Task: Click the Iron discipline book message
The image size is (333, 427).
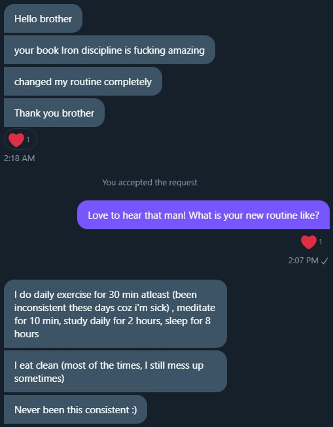Action: click(x=109, y=50)
